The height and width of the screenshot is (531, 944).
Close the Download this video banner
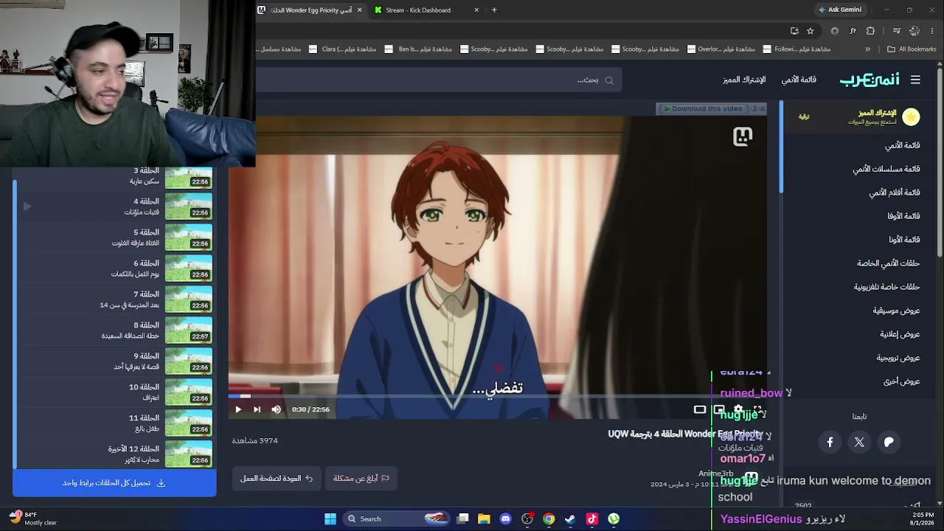(x=763, y=108)
